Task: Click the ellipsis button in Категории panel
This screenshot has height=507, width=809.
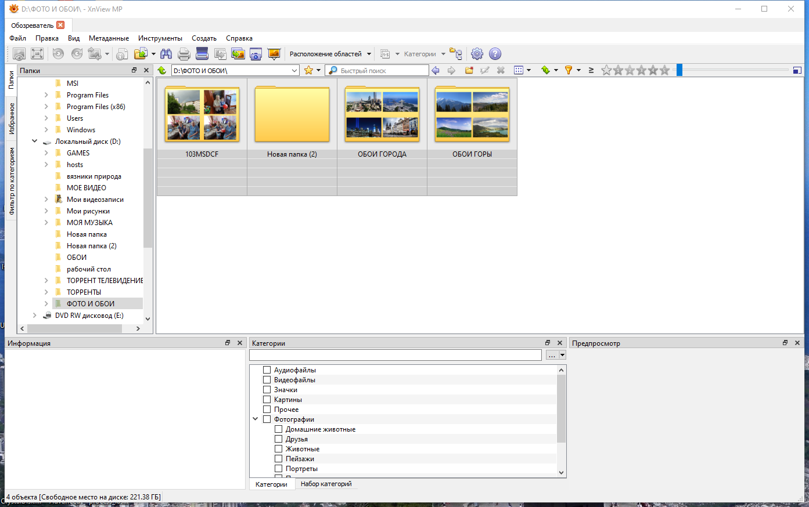Action: click(x=552, y=355)
